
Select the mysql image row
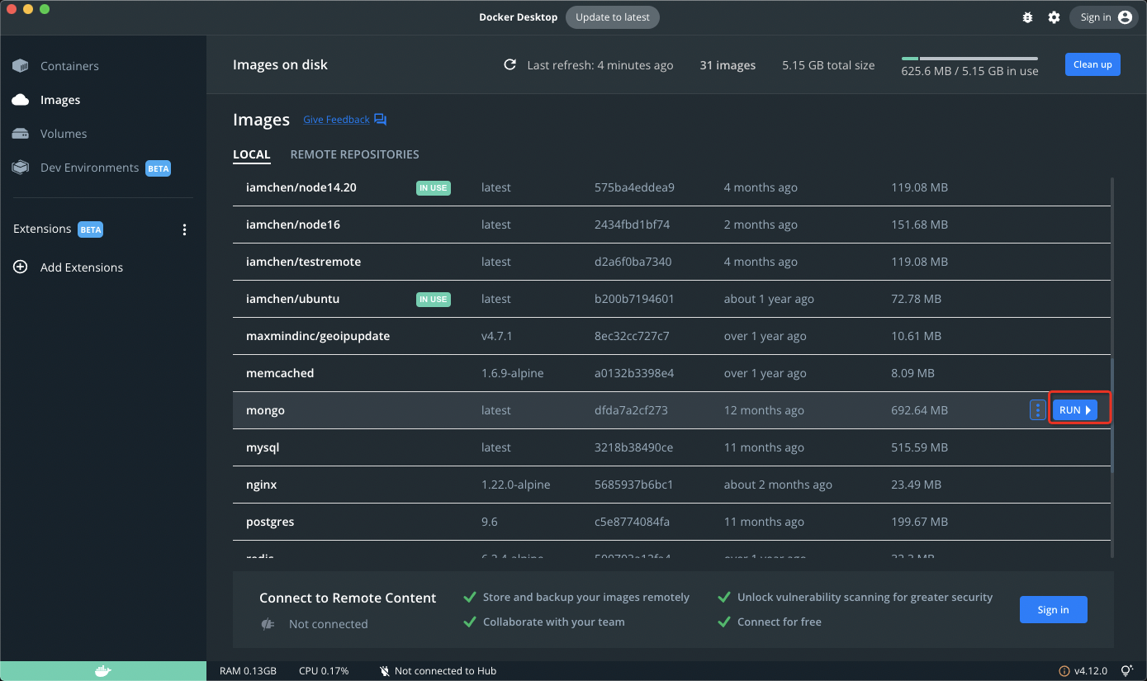coord(671,447)
